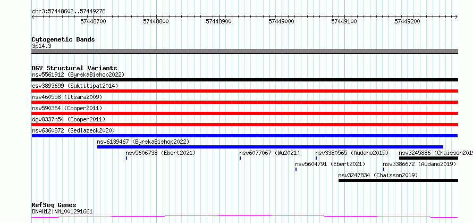Click the right arrowhead of the ruler
Screen dimensions: 473x223
pyautogui.click(x=457, y=16)
